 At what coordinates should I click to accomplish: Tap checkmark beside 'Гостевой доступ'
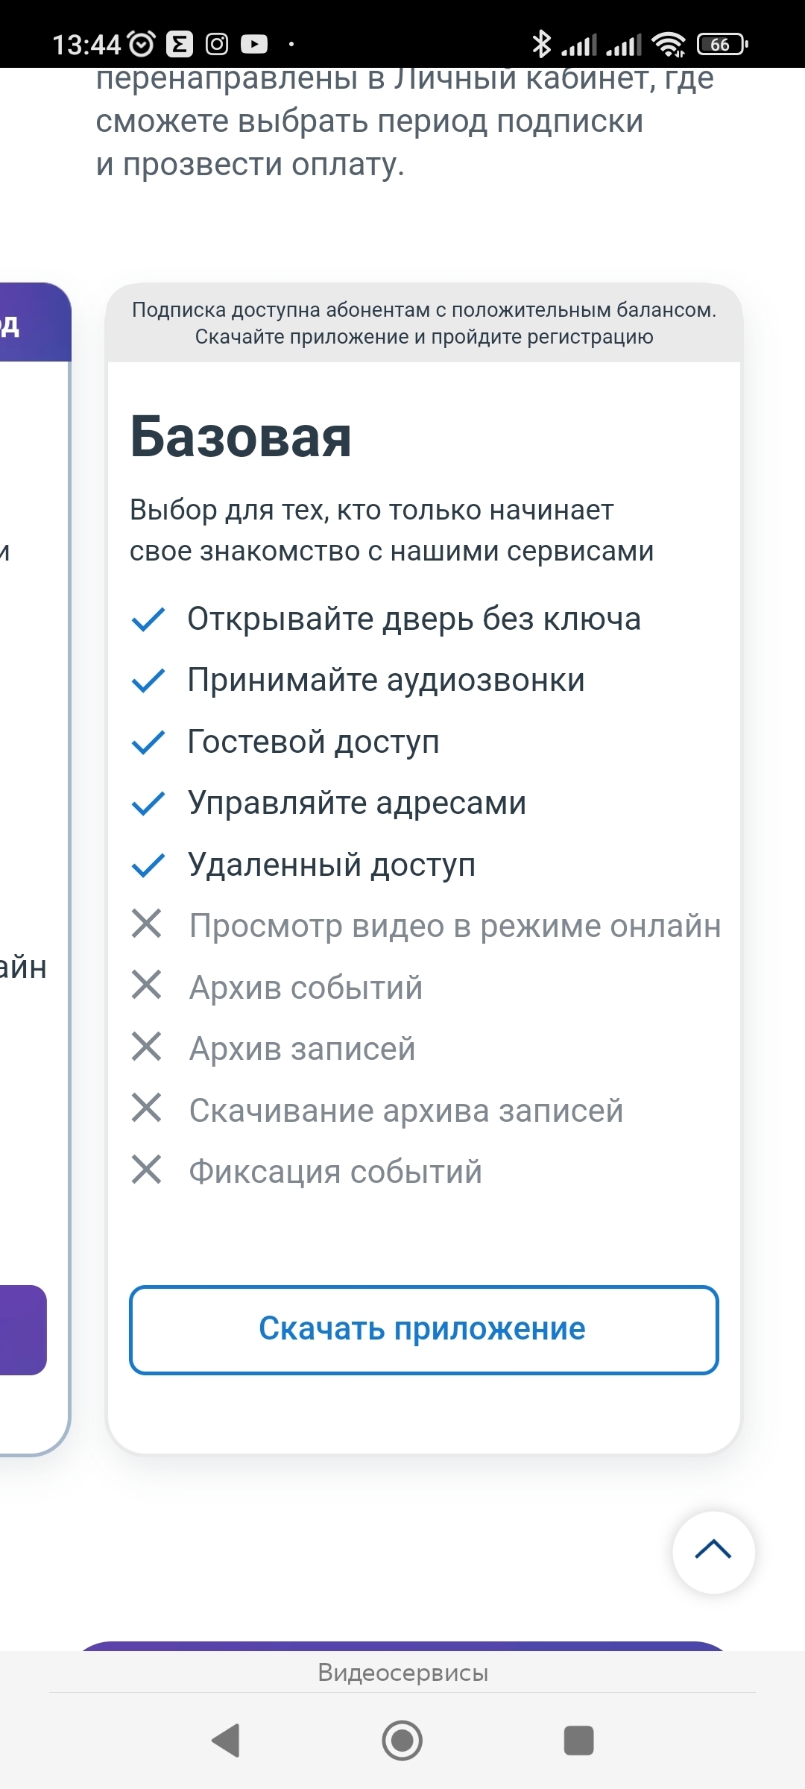pyautogui.click(x=148, y=742)
